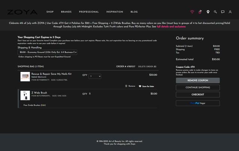Click the pink diamond rewards icon
The height and width of the screenshot is (151, 239).
pos(192,12)
